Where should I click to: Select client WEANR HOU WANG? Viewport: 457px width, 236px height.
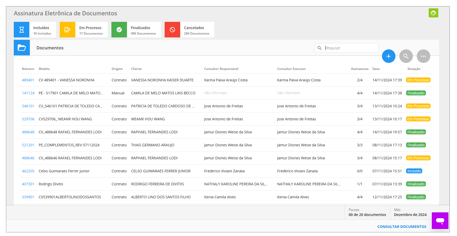(148, 119)
